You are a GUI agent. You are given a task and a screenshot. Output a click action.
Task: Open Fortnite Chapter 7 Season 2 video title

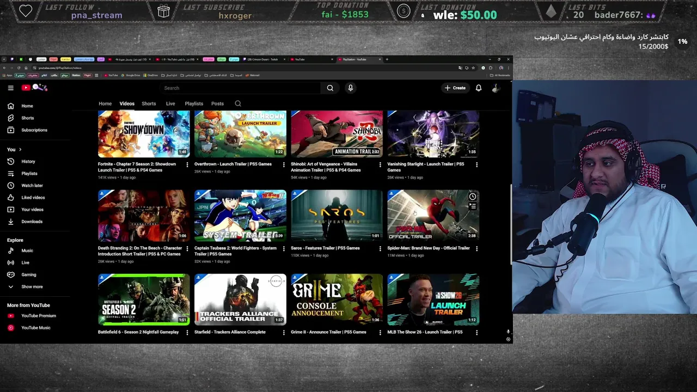pyautogui.click(x=137, y=167)
